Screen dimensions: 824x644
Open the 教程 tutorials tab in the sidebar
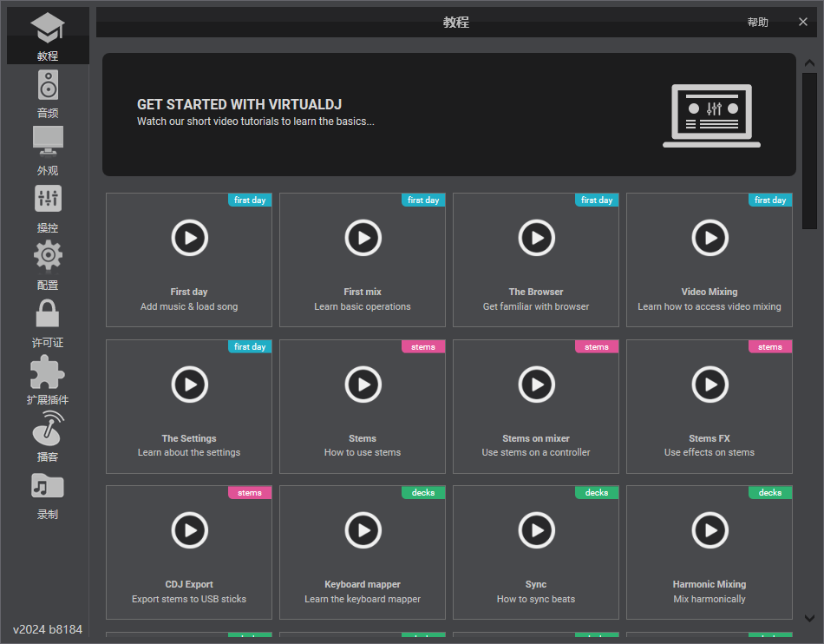coord(48,36)
